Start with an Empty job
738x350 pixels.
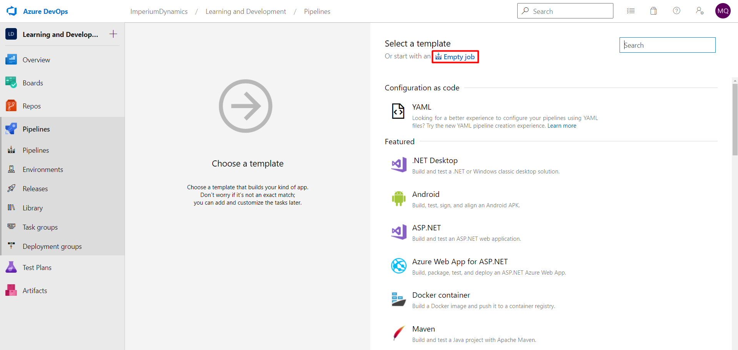coord(459,57)
